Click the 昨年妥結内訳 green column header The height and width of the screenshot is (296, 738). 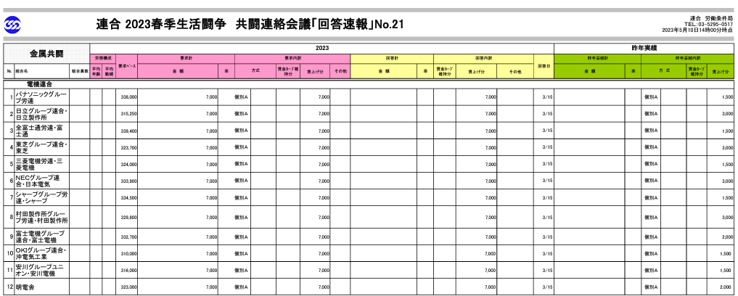click(x=686, y=58)
